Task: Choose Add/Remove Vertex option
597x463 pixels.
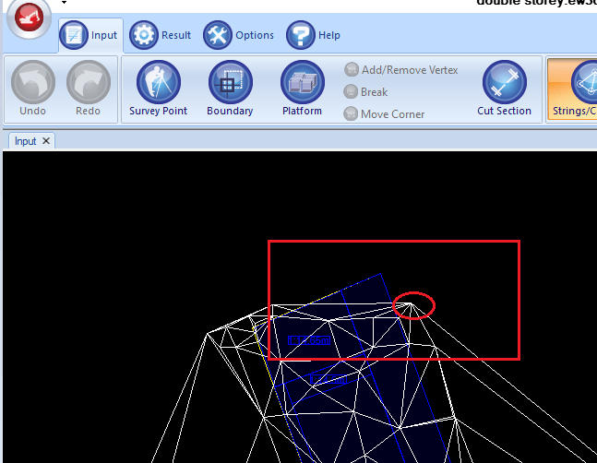Action: click(x=400, y=70)
